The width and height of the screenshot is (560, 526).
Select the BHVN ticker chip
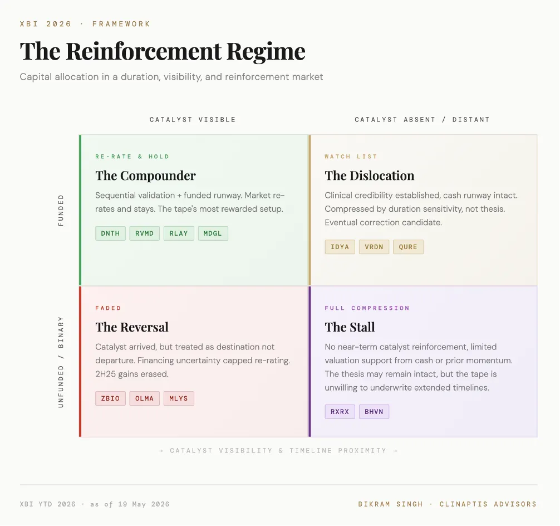pyautogui.click(x=374, y=412)
